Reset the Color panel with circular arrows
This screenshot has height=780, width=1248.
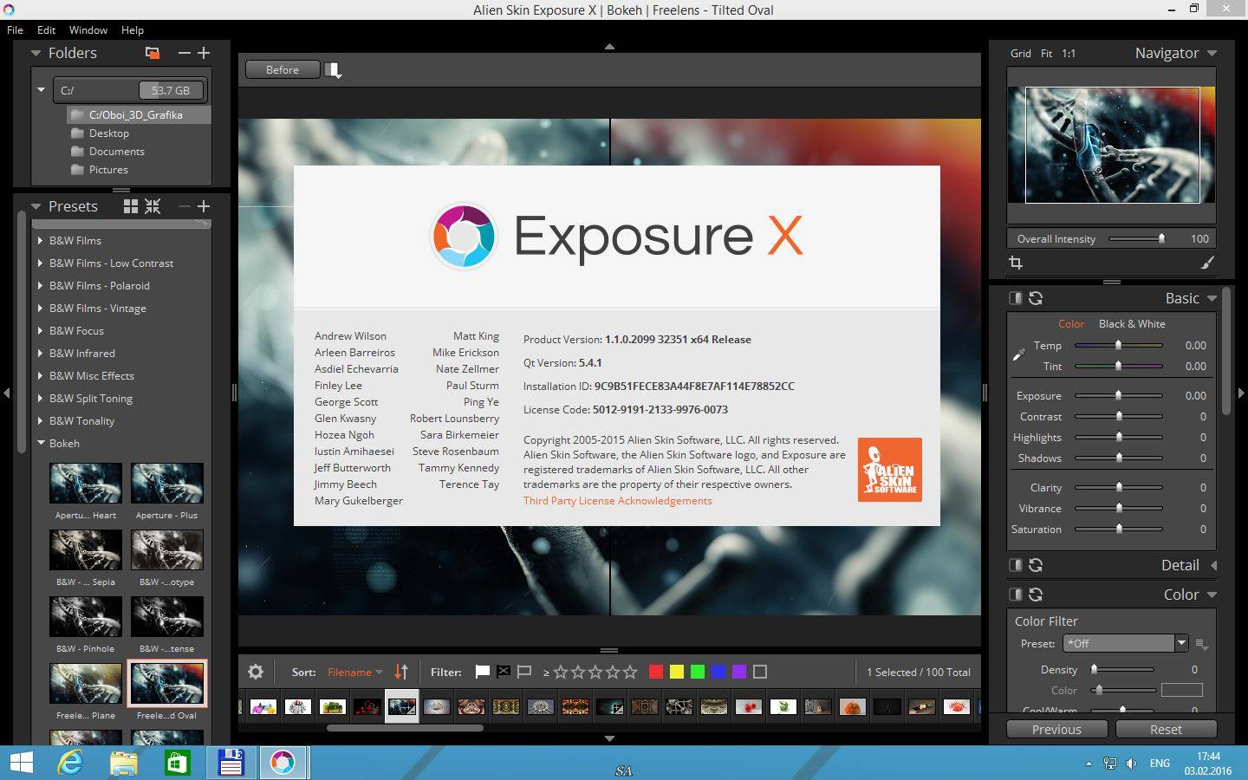(x=1036, y=595)
